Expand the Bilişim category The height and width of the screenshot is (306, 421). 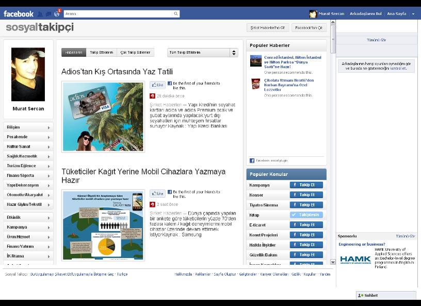tap(28, 127)
